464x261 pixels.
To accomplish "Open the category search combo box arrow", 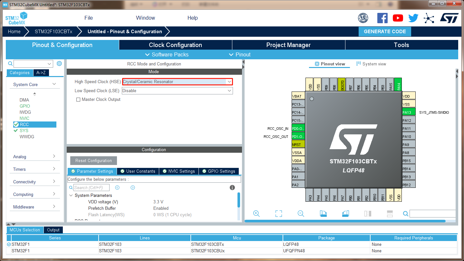I will click(50, 64).
